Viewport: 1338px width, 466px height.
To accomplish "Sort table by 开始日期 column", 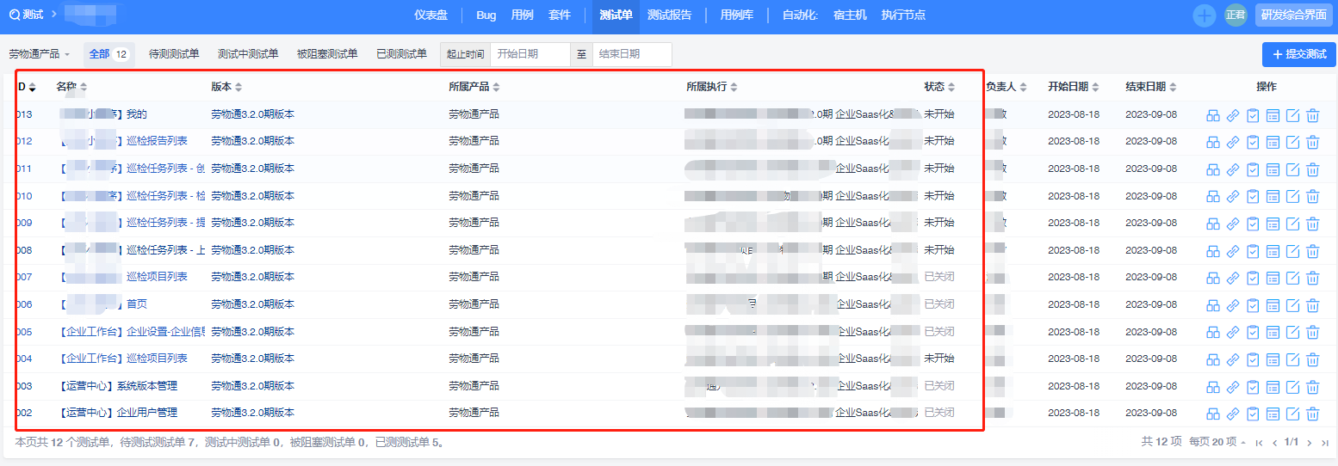I will click(x=1074, y=87).
